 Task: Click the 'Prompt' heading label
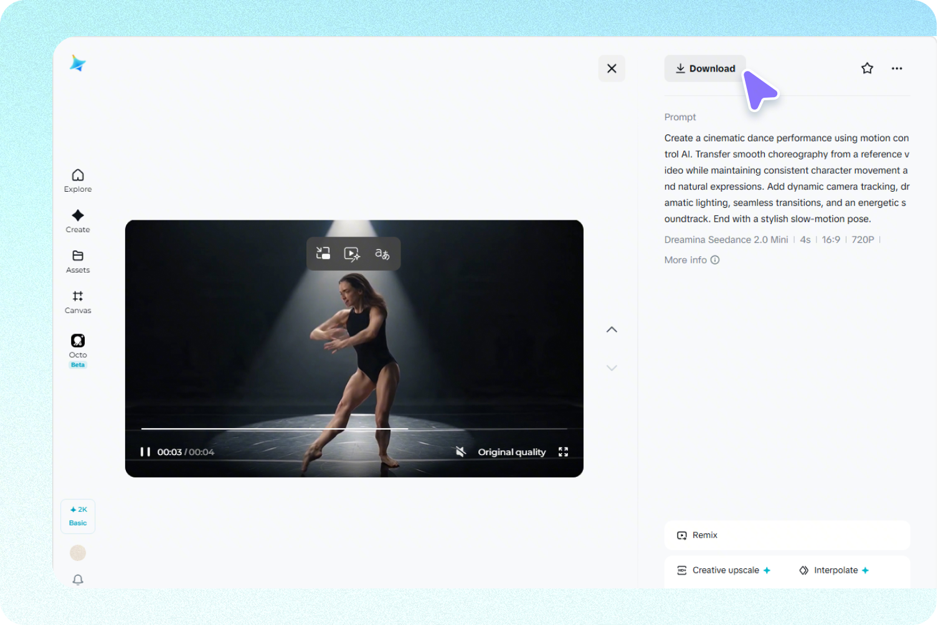click(x=680, y=117)
